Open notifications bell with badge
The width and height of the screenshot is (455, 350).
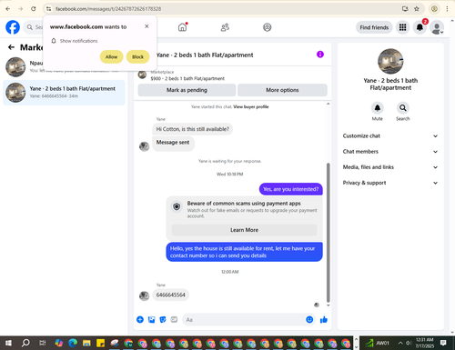(420, 27)
